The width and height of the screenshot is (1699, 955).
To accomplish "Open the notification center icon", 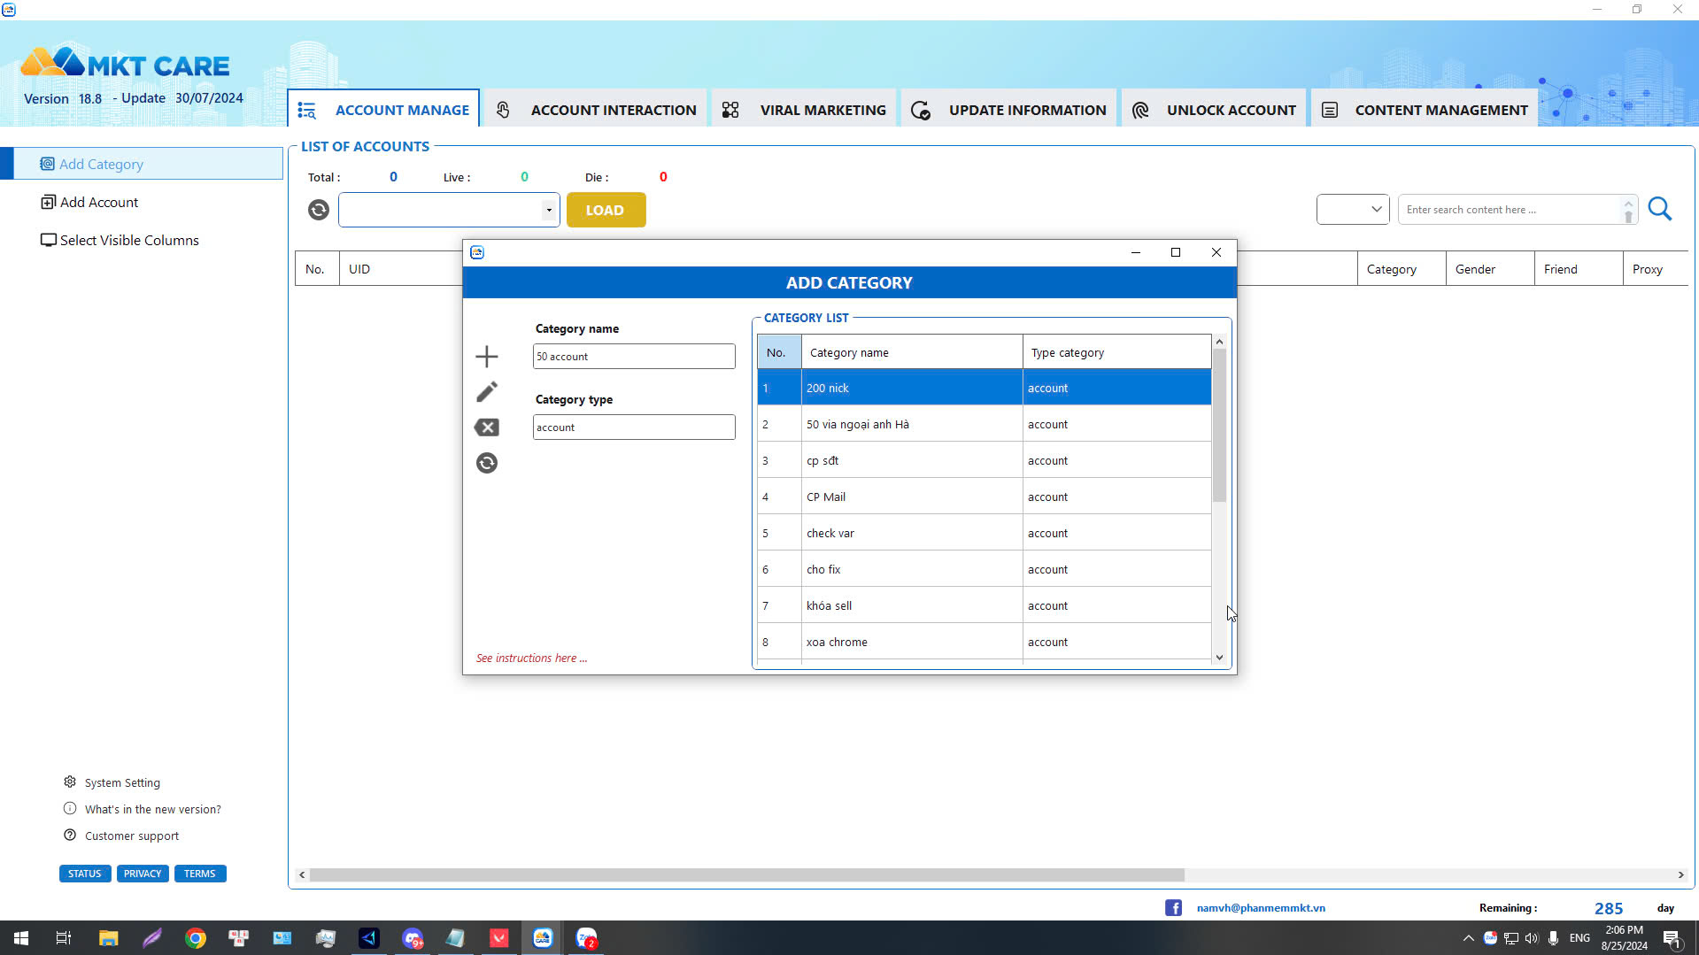I will point(1672,939).
